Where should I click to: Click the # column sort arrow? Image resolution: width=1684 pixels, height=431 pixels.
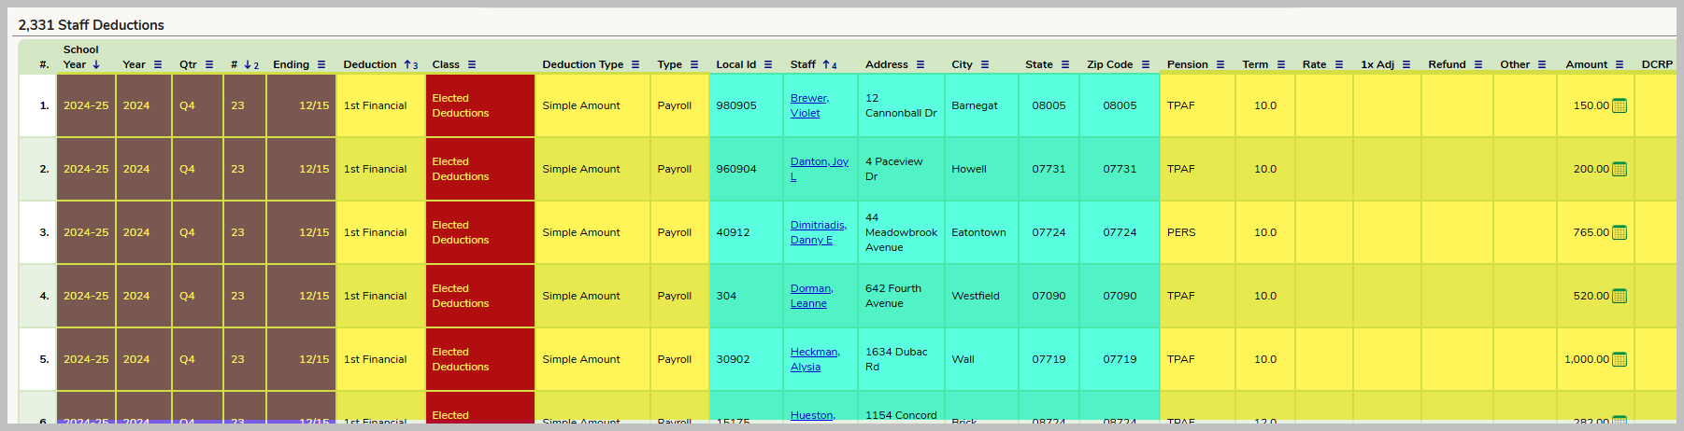248,64
